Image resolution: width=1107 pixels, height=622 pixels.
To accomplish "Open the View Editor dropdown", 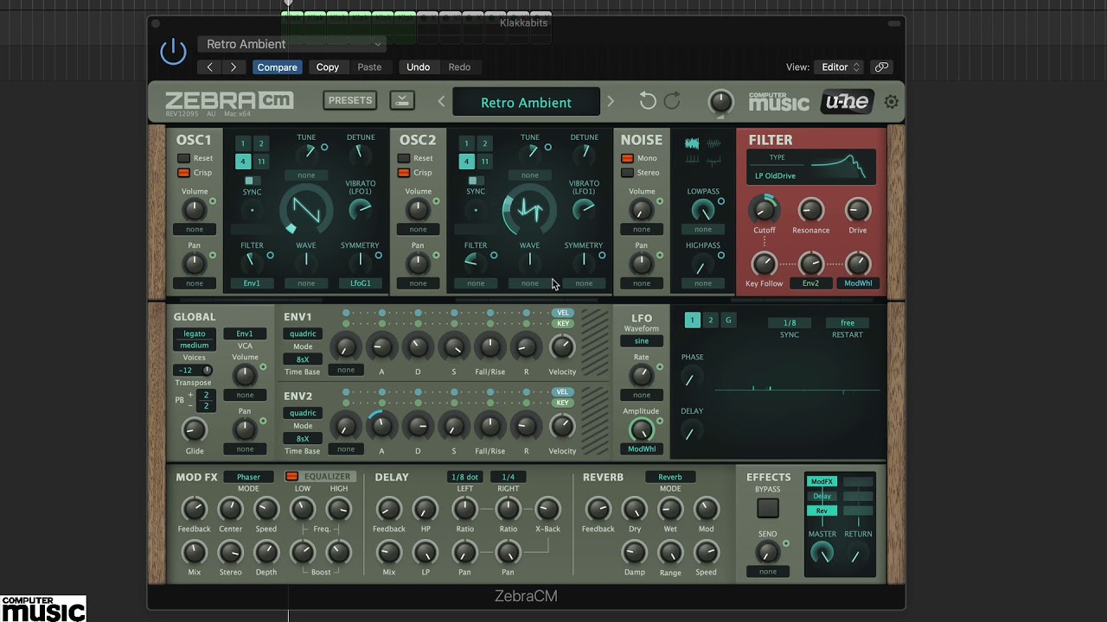I will (x=841, y=67).
